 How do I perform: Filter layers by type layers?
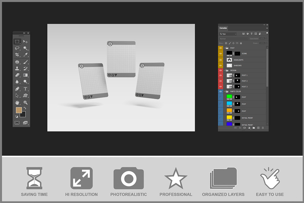(252, 34)
